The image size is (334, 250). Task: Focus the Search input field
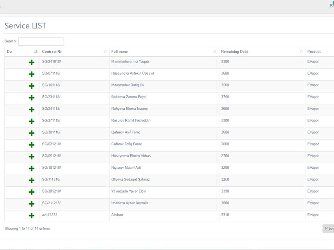(41, 41)
